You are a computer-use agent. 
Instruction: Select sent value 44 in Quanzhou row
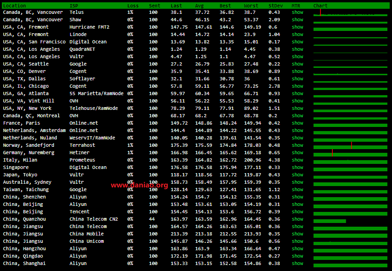pyautogui.click(x=152, y=219)
